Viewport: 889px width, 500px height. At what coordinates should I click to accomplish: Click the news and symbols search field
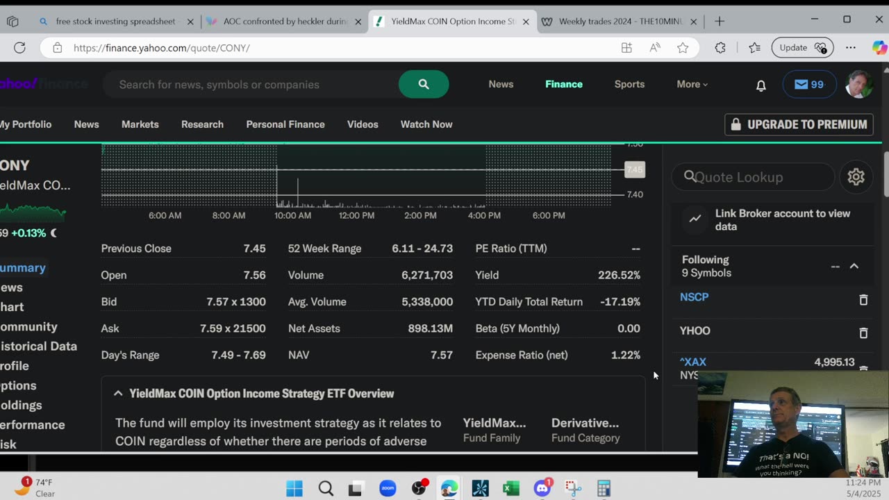251,85
